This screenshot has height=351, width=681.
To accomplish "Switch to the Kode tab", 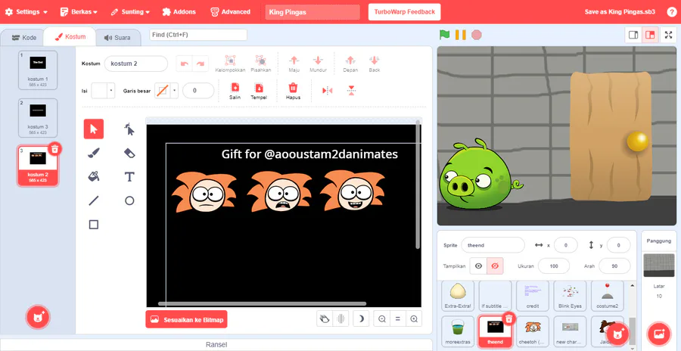I will point(24,38).
